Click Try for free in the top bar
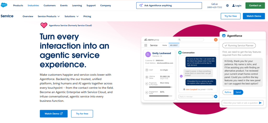 pyautogui.click(x=231, y=16)
